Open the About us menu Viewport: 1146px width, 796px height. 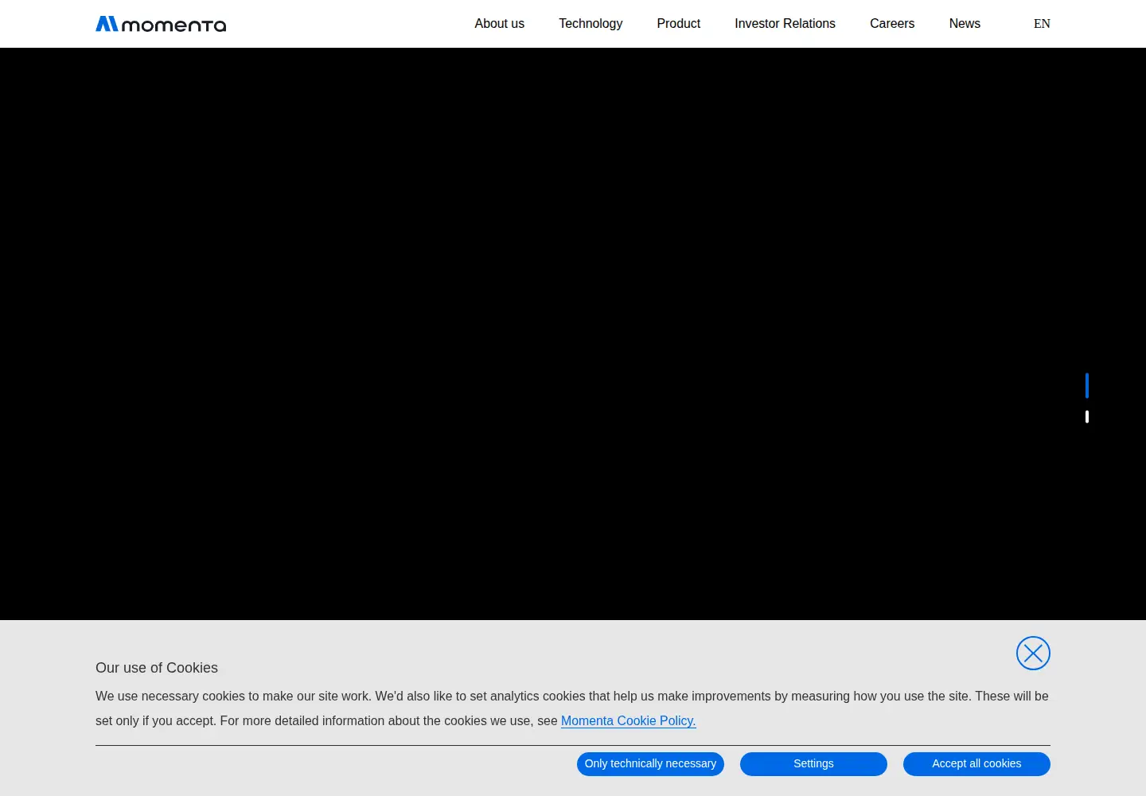click(500, 24)
